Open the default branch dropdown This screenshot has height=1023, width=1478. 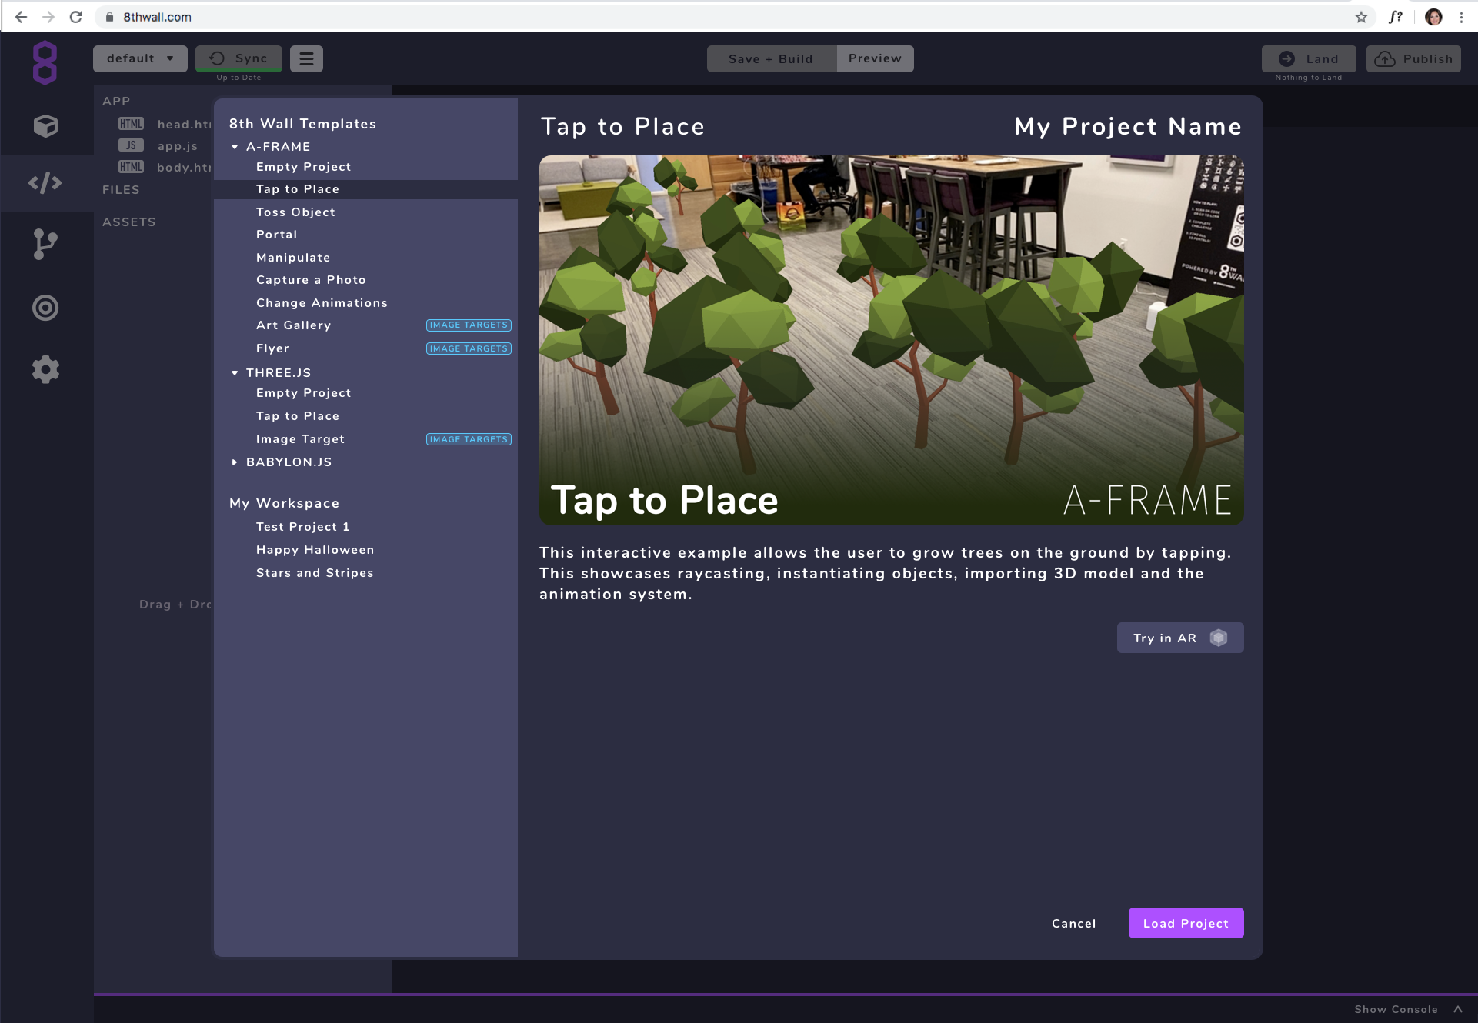(x=140, y=58)
